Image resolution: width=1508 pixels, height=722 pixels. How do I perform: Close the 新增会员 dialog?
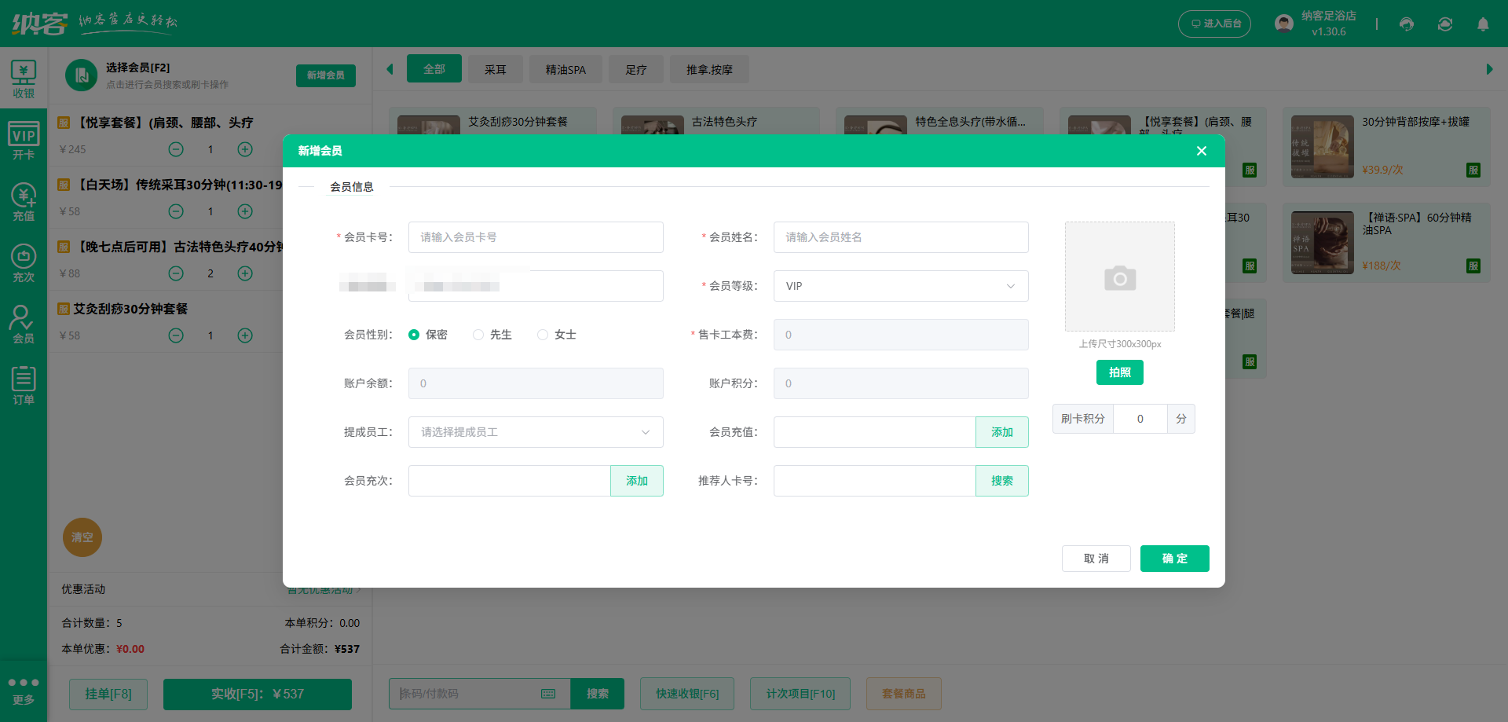pyautogui.click(x=1201, y=151)
